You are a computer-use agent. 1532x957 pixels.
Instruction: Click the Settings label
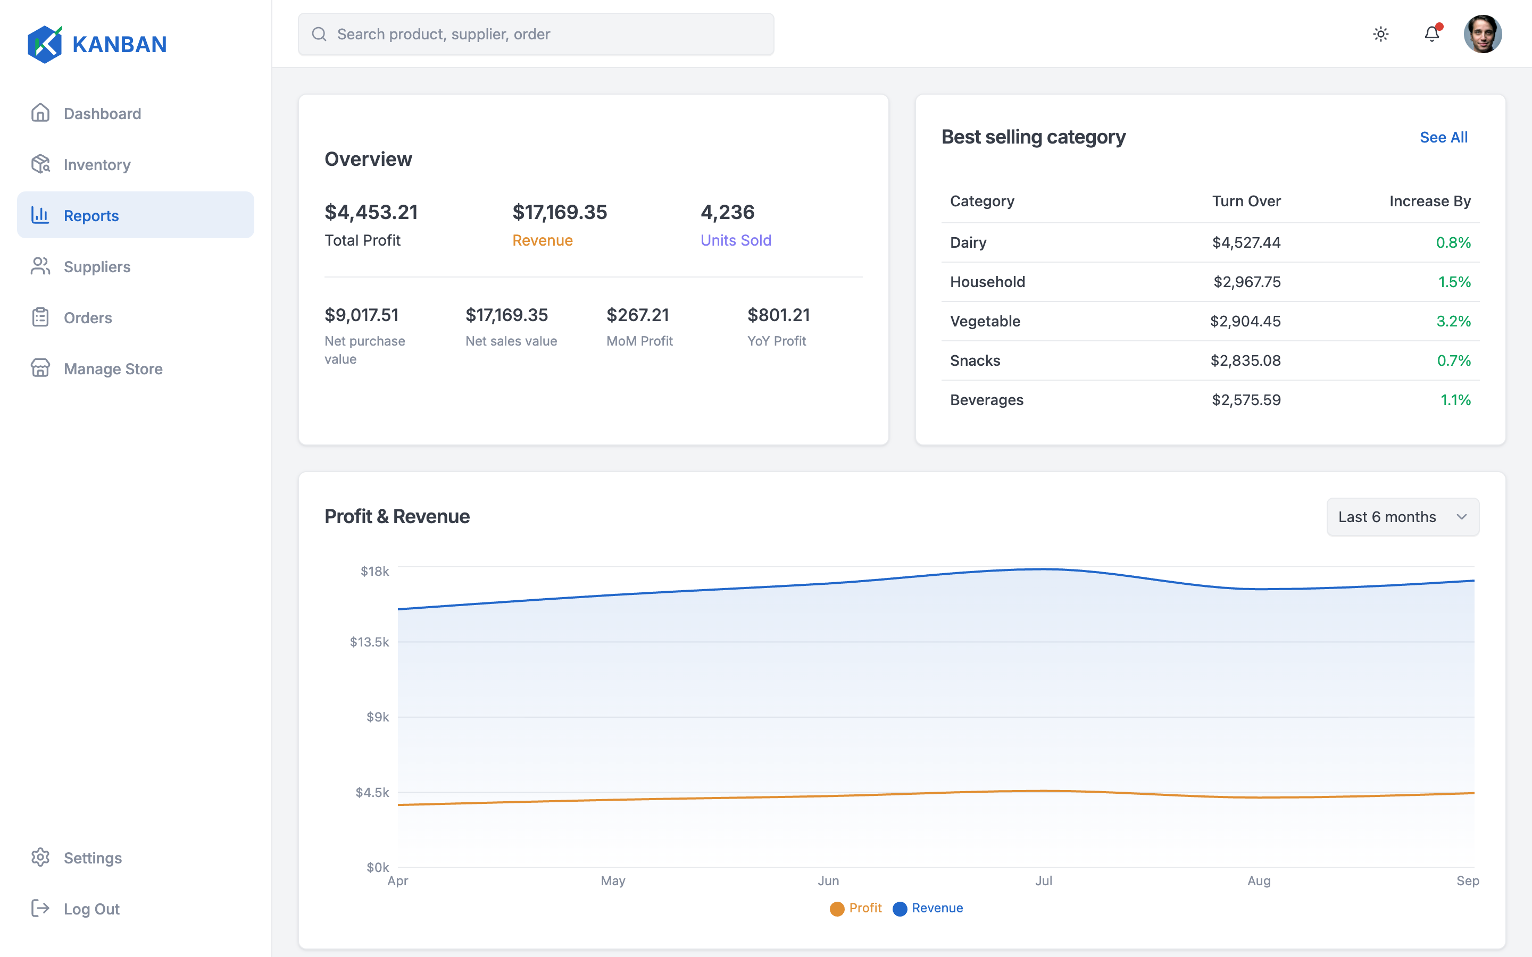pos(93,858)
